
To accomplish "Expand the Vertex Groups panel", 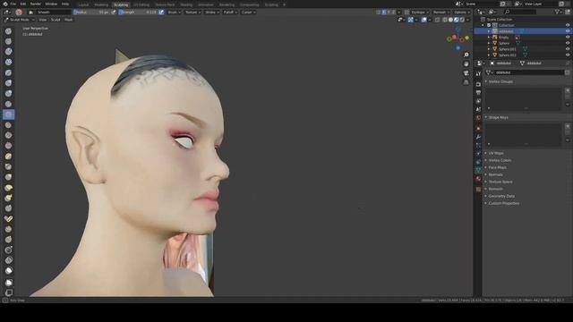I will [500, 81].
